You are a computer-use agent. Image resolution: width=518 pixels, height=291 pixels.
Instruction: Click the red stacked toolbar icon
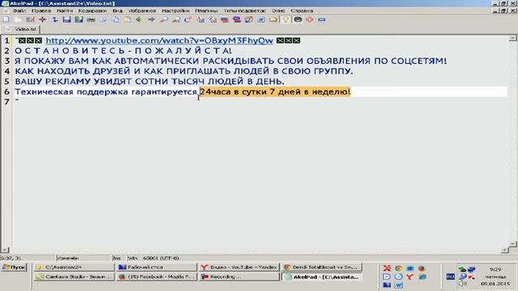click(x=225, y=19)
